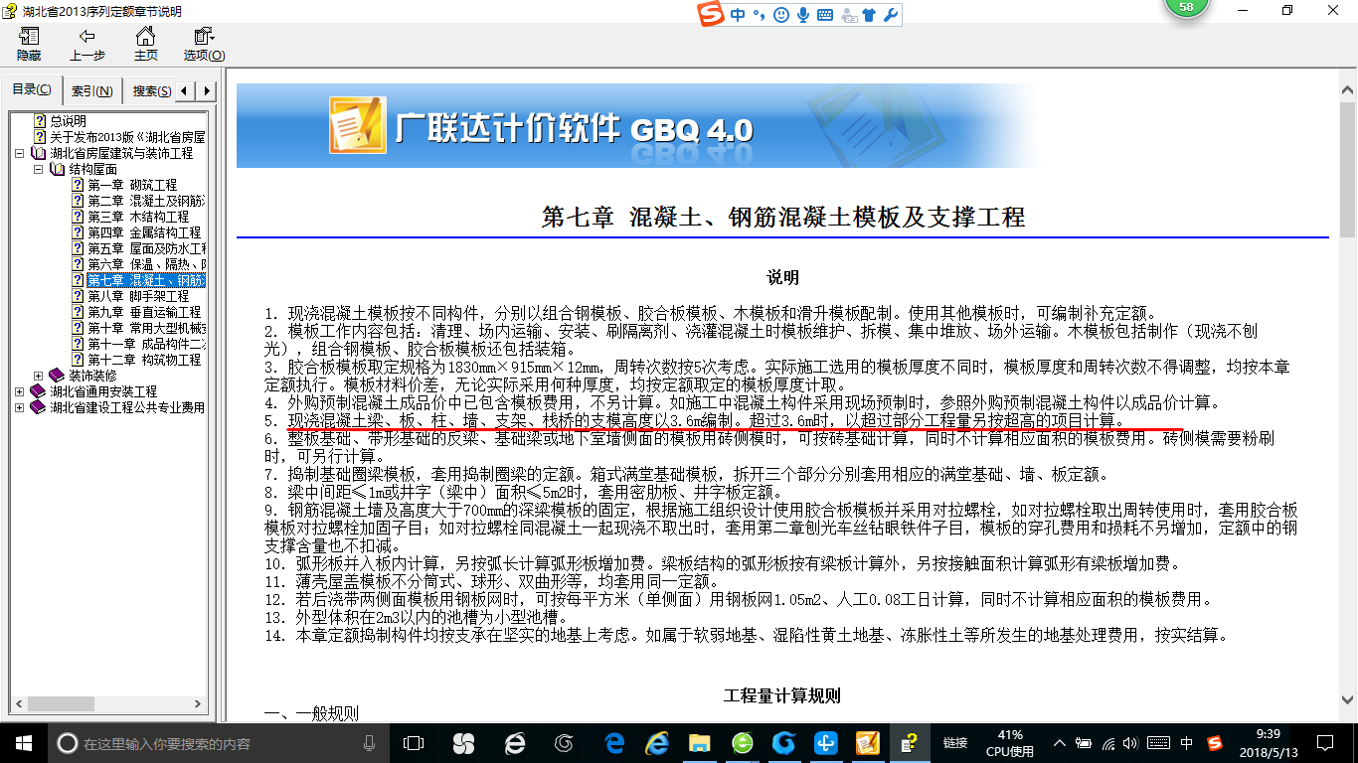Open the 主页 (Home) page
The image size is (1358, 763).
[146, 45]
